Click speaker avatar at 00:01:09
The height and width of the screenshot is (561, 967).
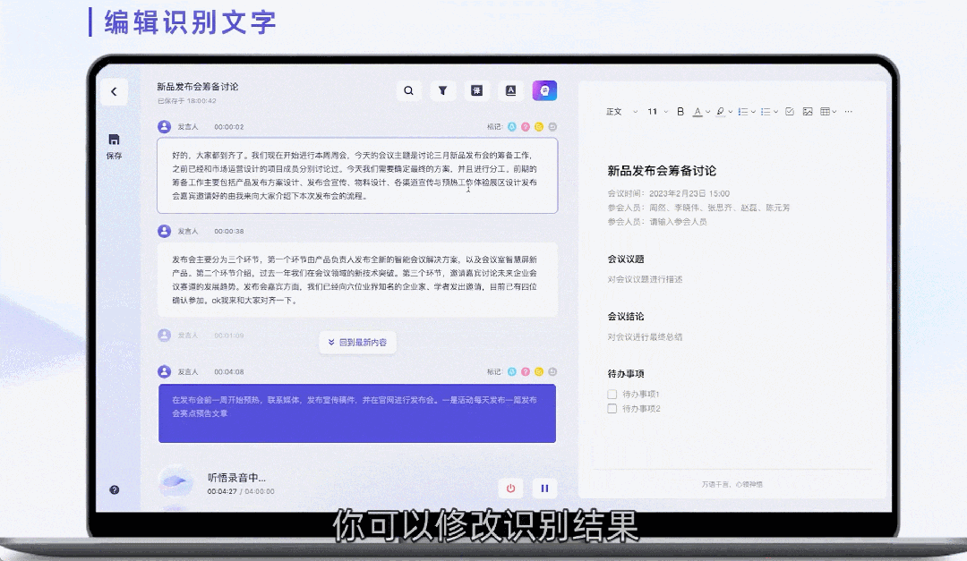pos(164,336)
